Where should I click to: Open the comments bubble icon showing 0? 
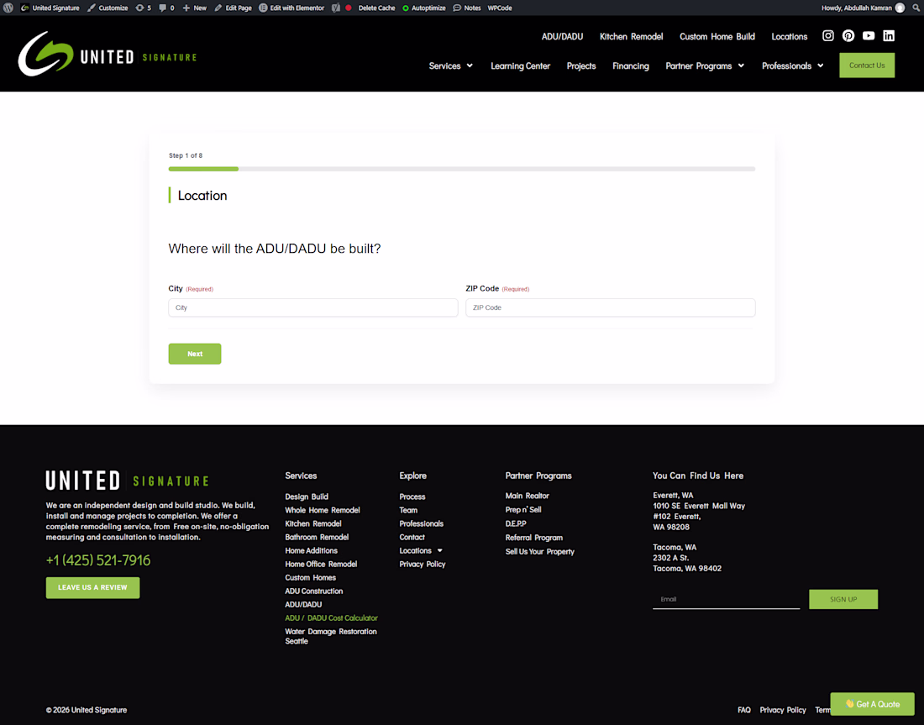pyautogui.click(x=167, y=8)
